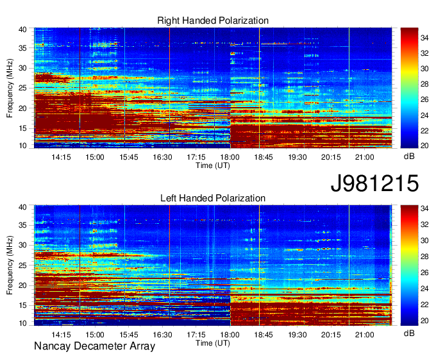Click the 18:45 tick of bottom plot
This screenshot has width=436, height=354.
click(x=264, y=335)
